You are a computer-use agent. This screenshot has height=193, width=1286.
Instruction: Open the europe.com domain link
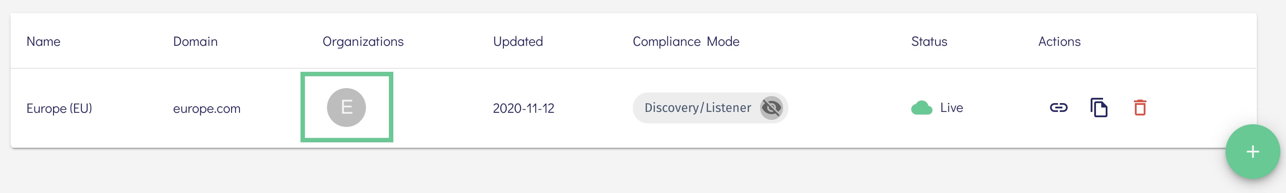pyautogui.click(x=207, y=108)
